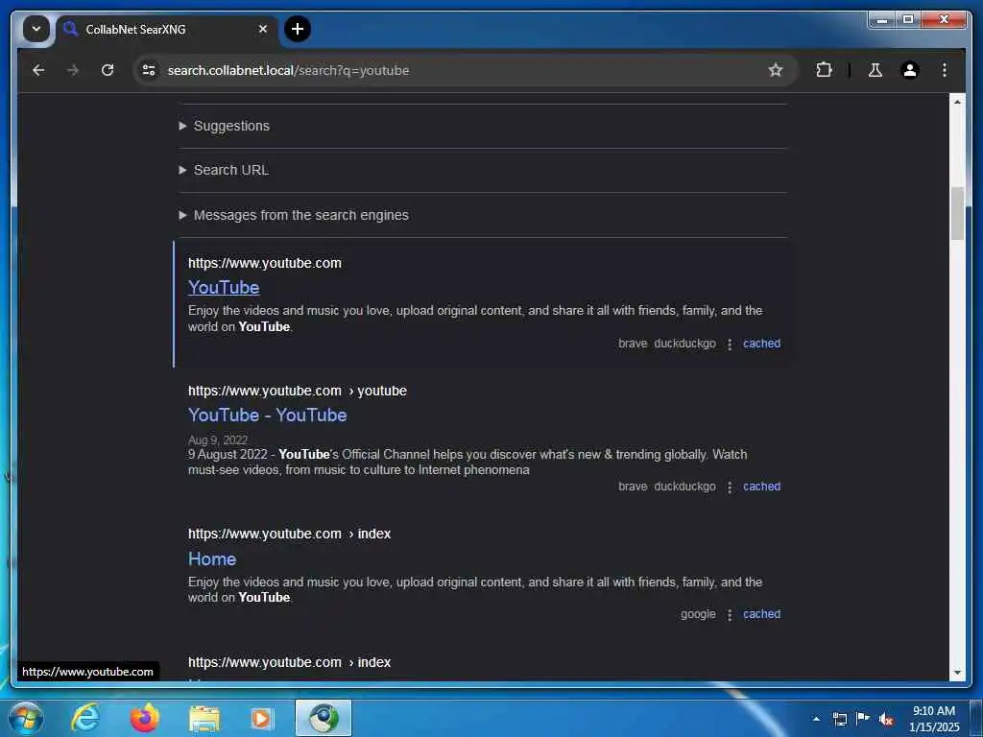Click the address bar URL field
This screenshot has height=737, width=983.
pos(464,70)
